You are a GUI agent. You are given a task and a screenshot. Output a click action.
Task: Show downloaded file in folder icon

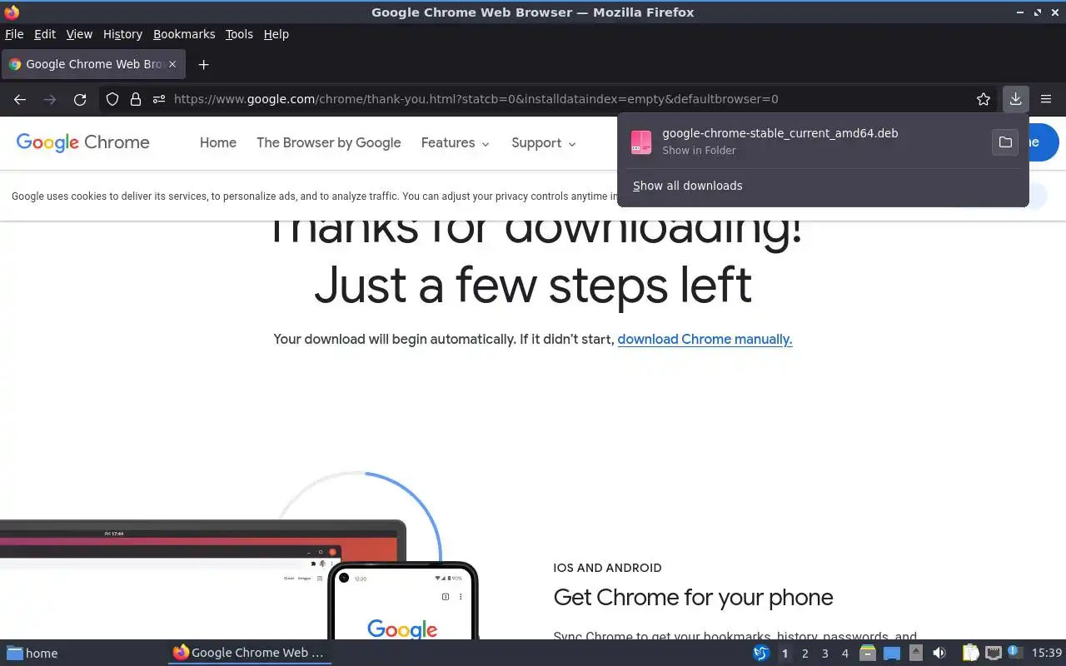coord(1005,142)
